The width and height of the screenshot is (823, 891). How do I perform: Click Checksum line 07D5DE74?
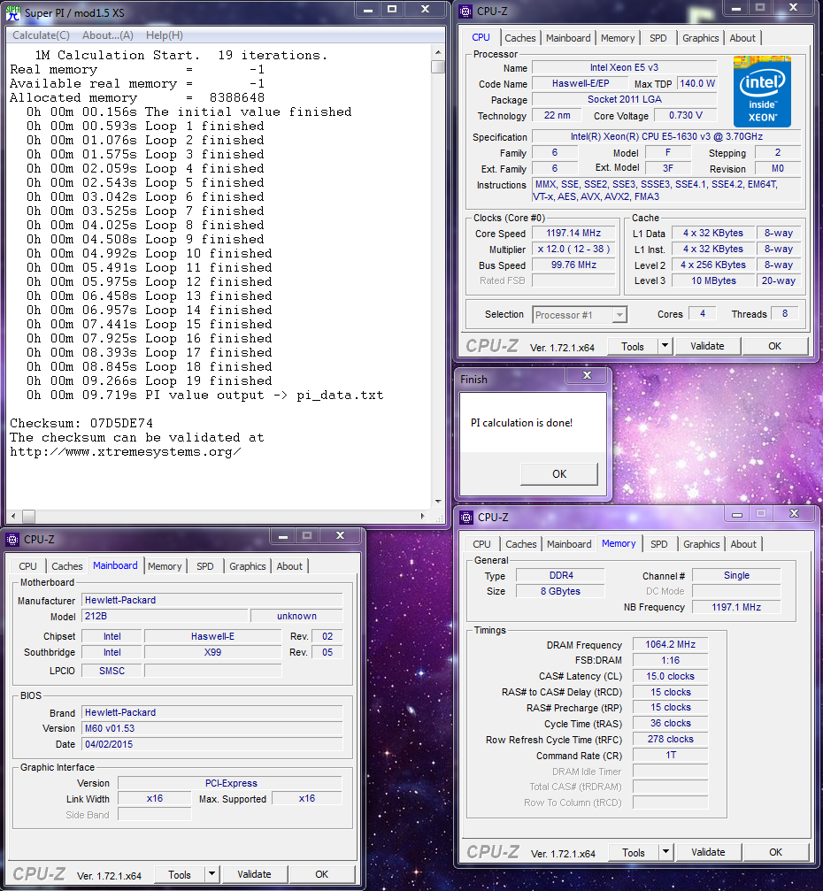[81, 423]
